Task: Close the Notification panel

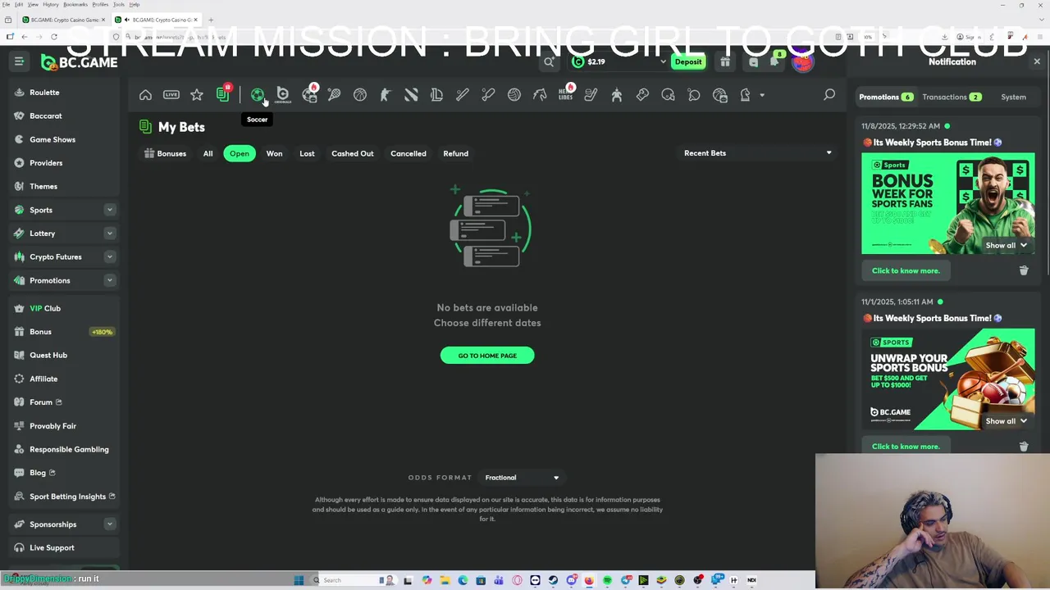Action: pyautogui.click(x=1037, y=61)
